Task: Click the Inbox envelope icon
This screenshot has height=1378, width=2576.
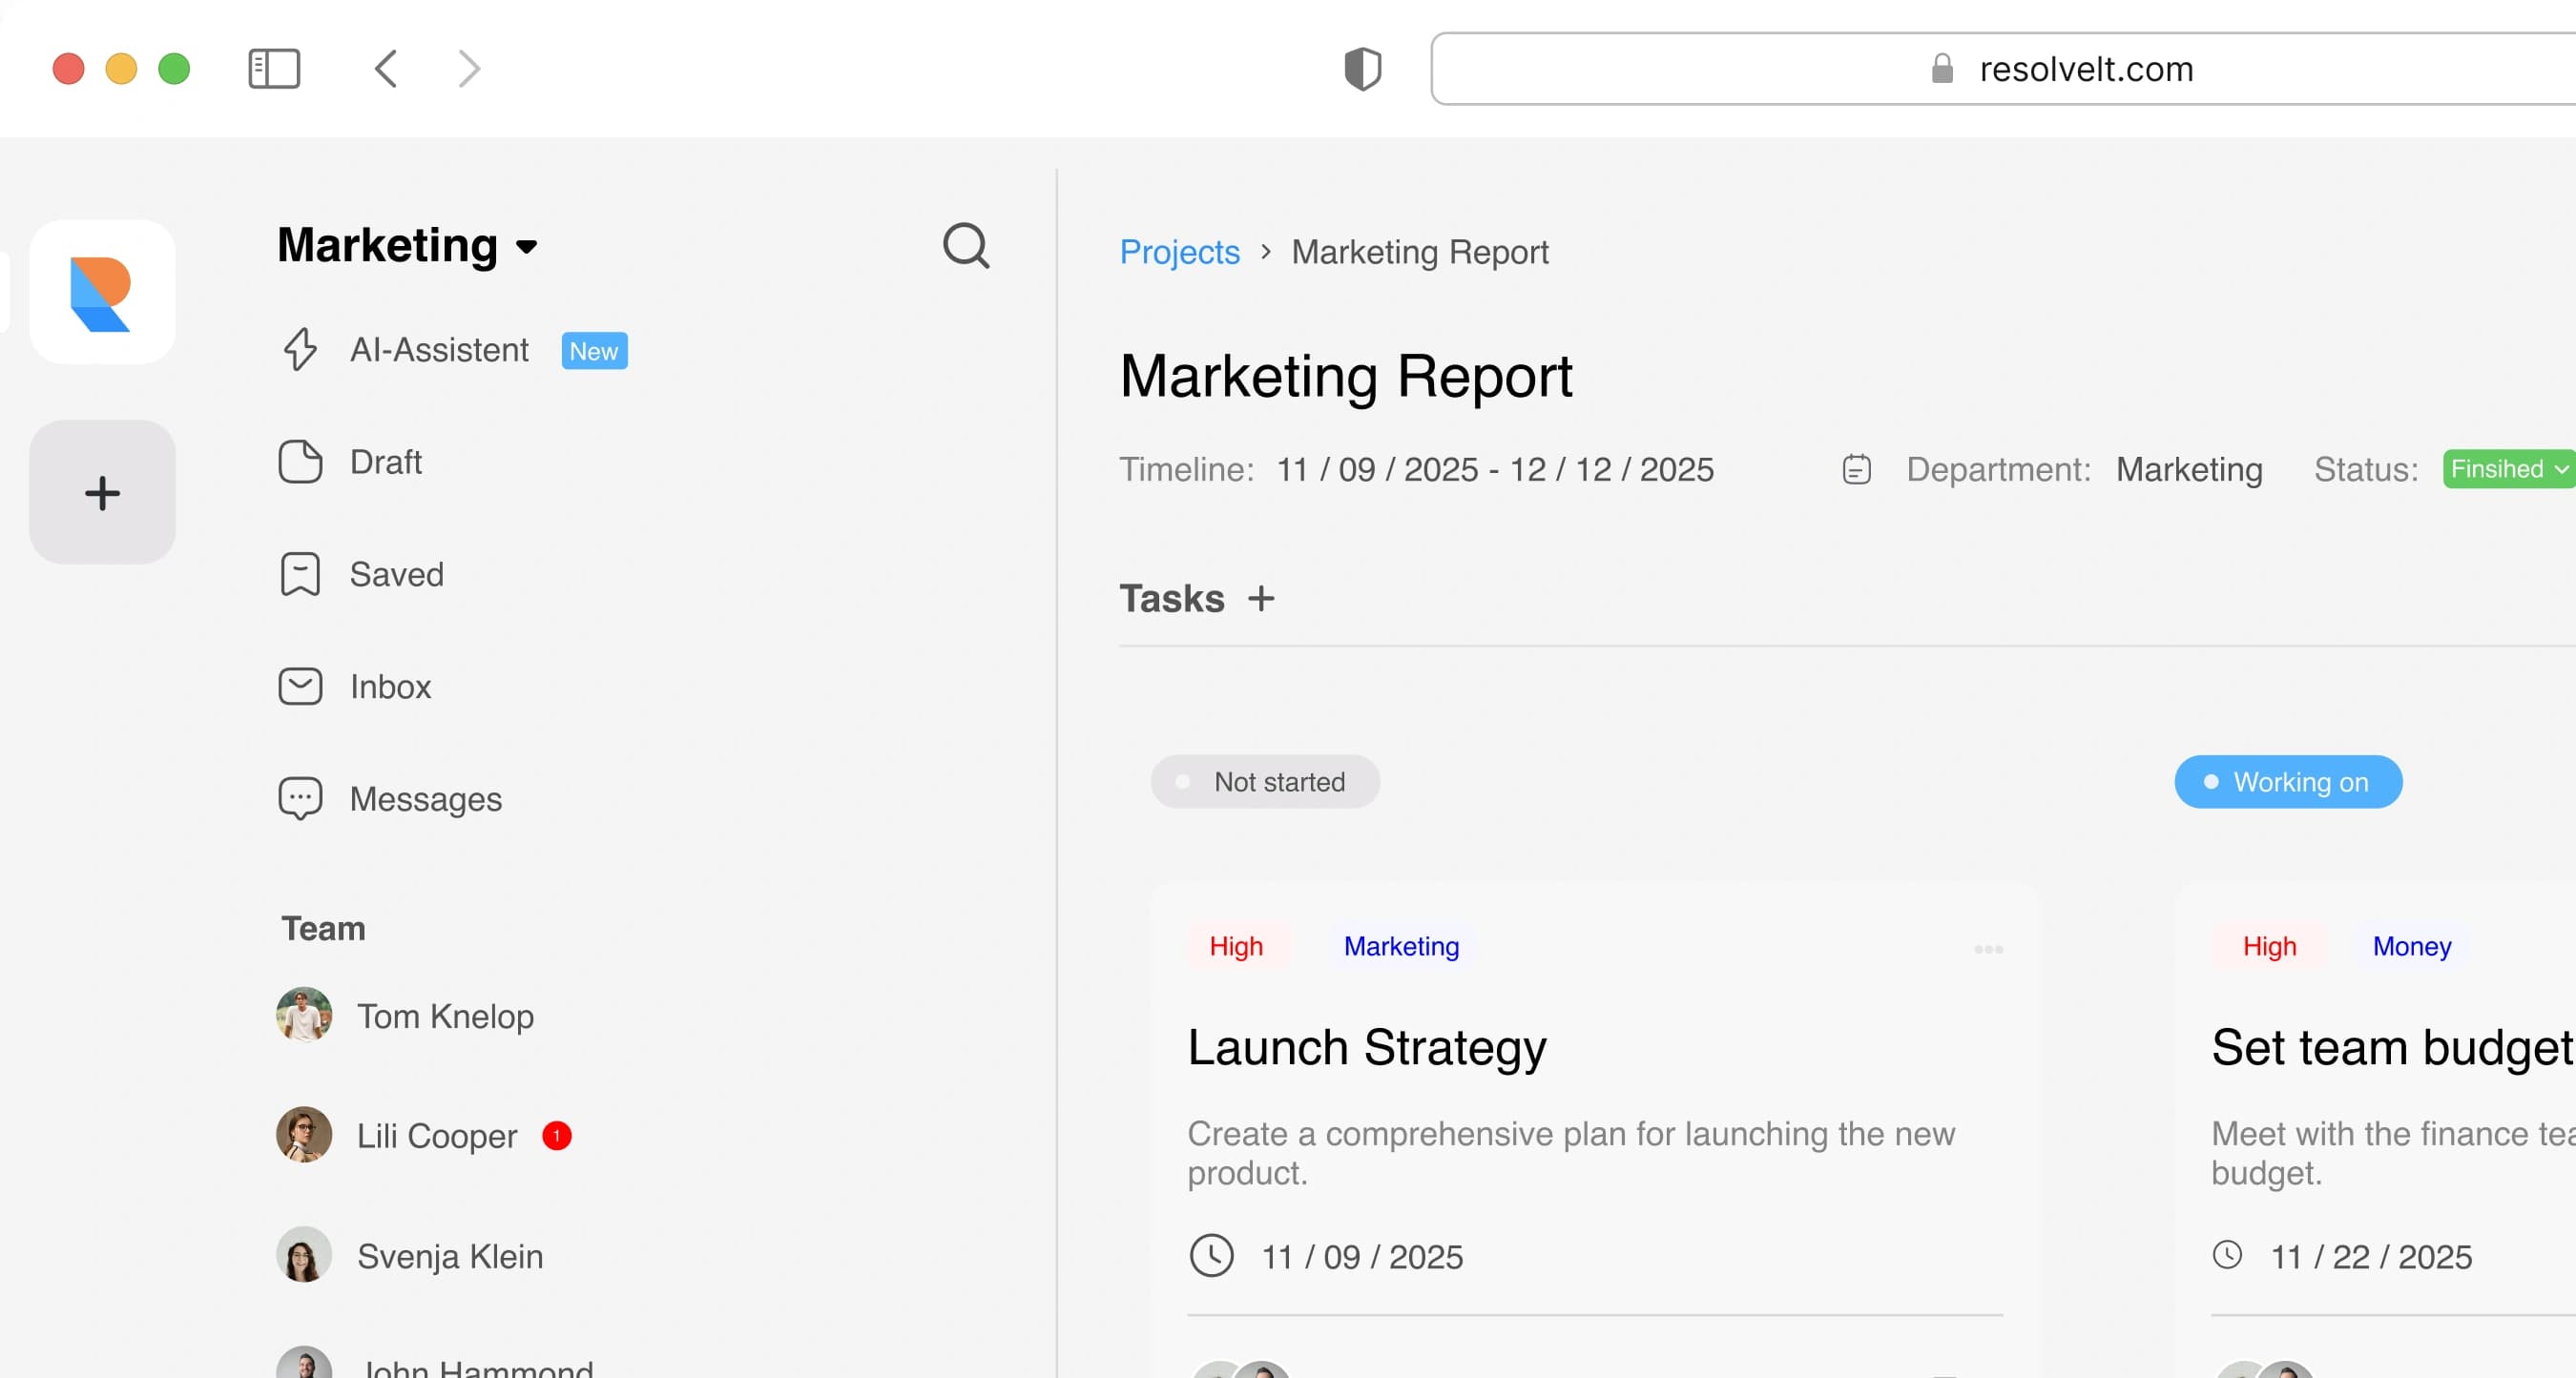Action: coord(300,687)
